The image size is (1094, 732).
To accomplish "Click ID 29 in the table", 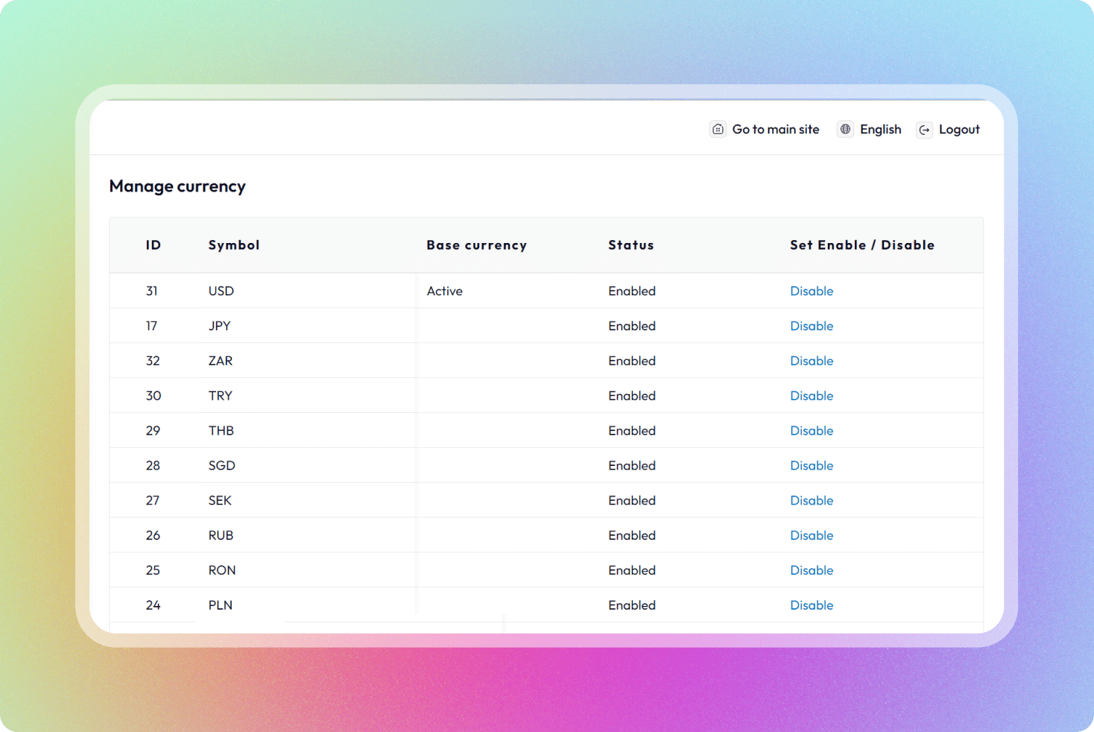I will pyautogui.click(x=153, y=431).
